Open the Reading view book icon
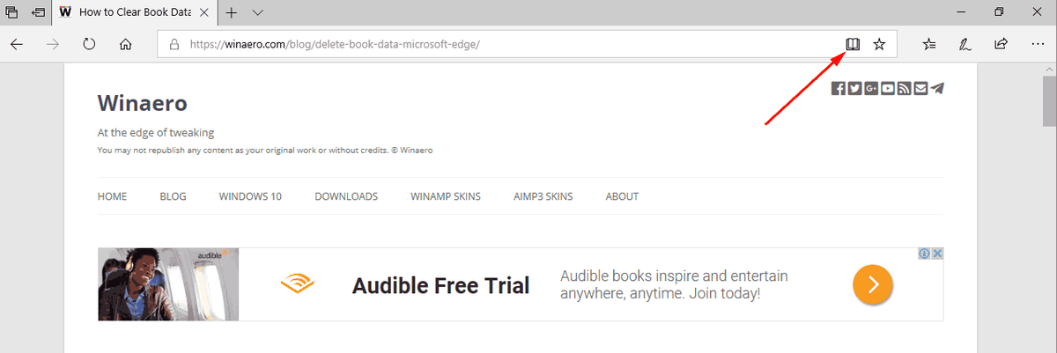The width and height of the screenshot is (1057, 353). pos(852,44)
